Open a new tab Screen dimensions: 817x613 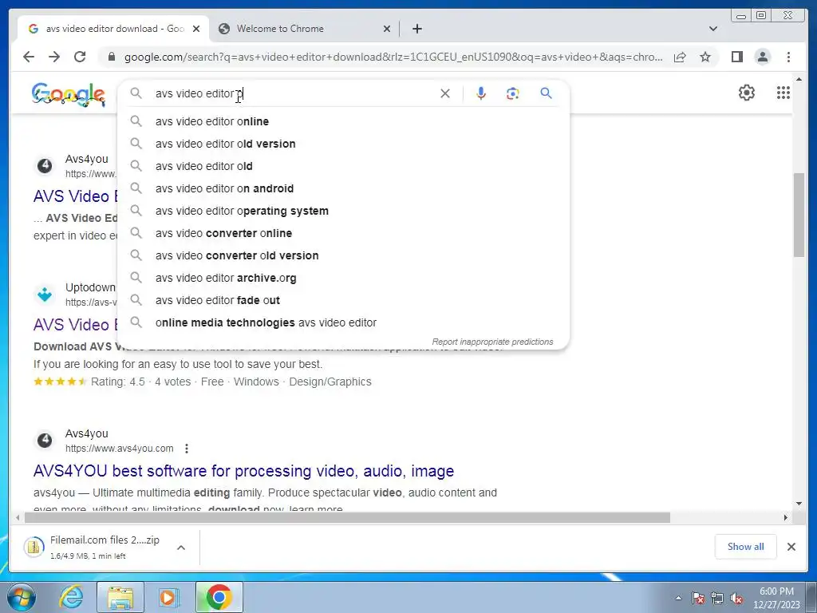[x=416, y=29]
